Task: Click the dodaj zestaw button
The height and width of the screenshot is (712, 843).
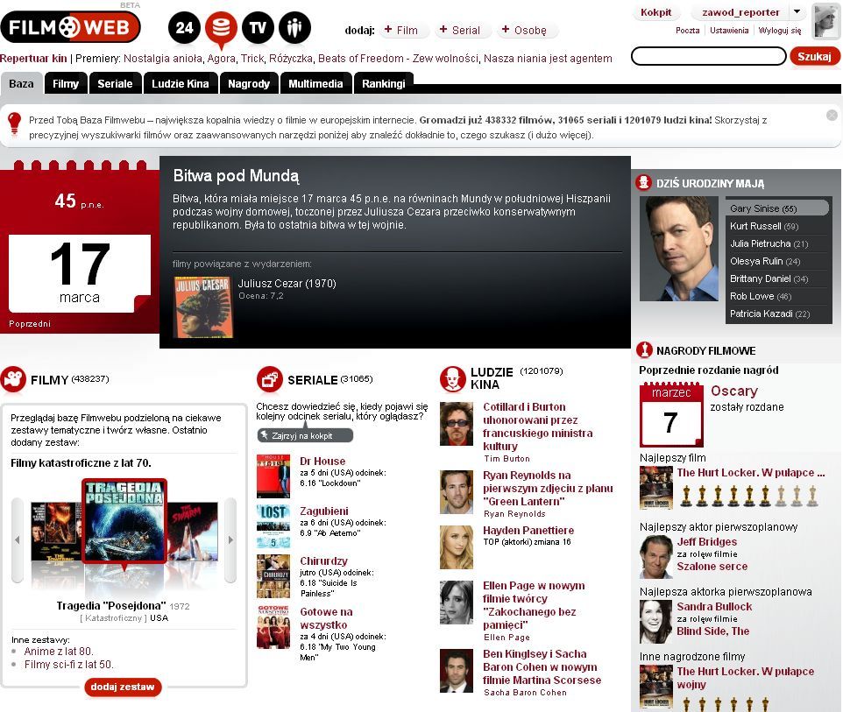Action: 123,687
